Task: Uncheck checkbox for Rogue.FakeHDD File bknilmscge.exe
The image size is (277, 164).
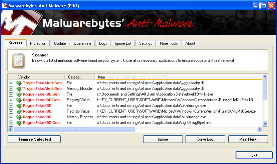Action: click(11, 106)
